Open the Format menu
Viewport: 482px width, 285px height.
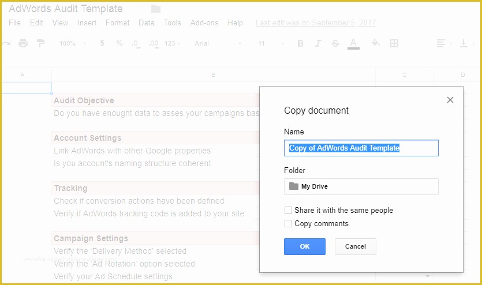(117, 22)
